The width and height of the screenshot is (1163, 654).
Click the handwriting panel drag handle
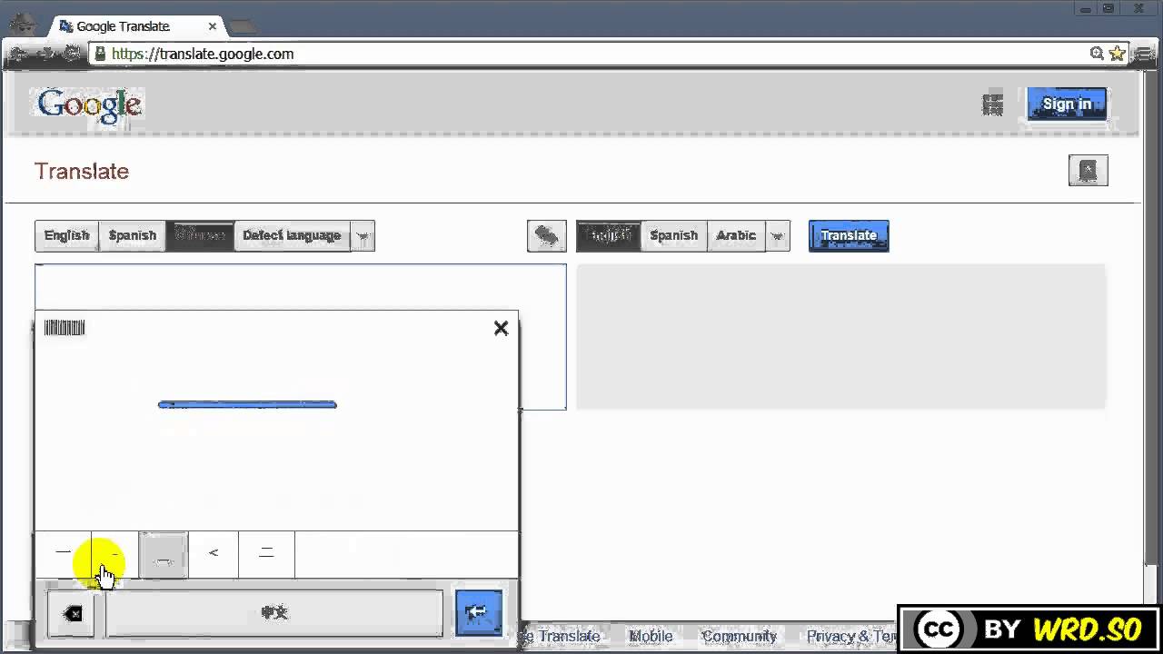pyautogui.click(x=65, y=328)
